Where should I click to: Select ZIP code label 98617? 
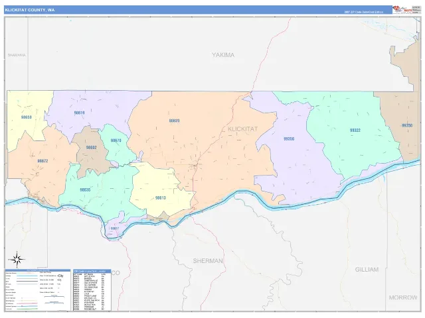pos(115,229)
